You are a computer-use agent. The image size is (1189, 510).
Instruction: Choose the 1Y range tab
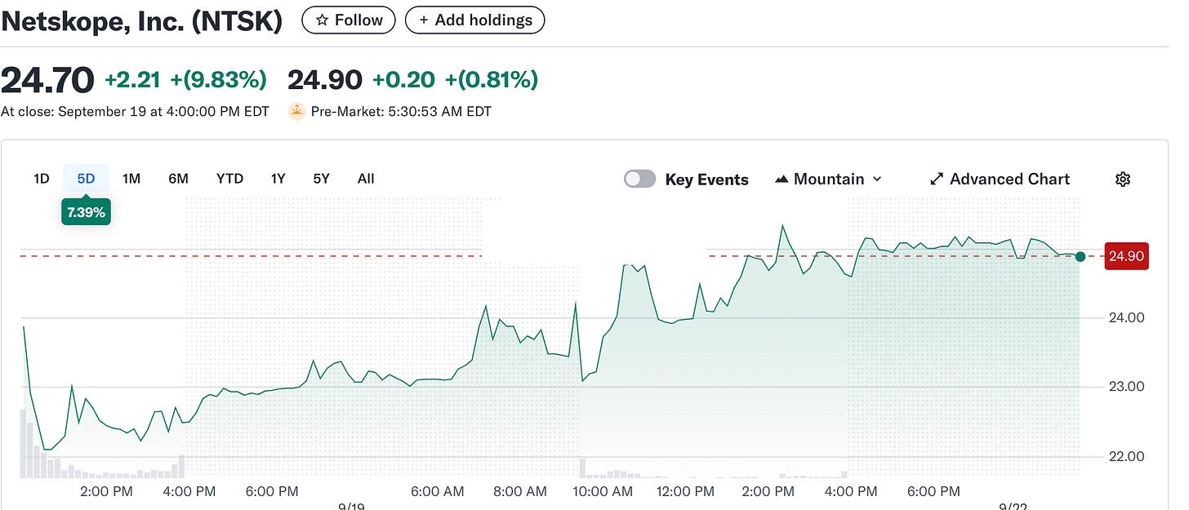click(278, 179)
